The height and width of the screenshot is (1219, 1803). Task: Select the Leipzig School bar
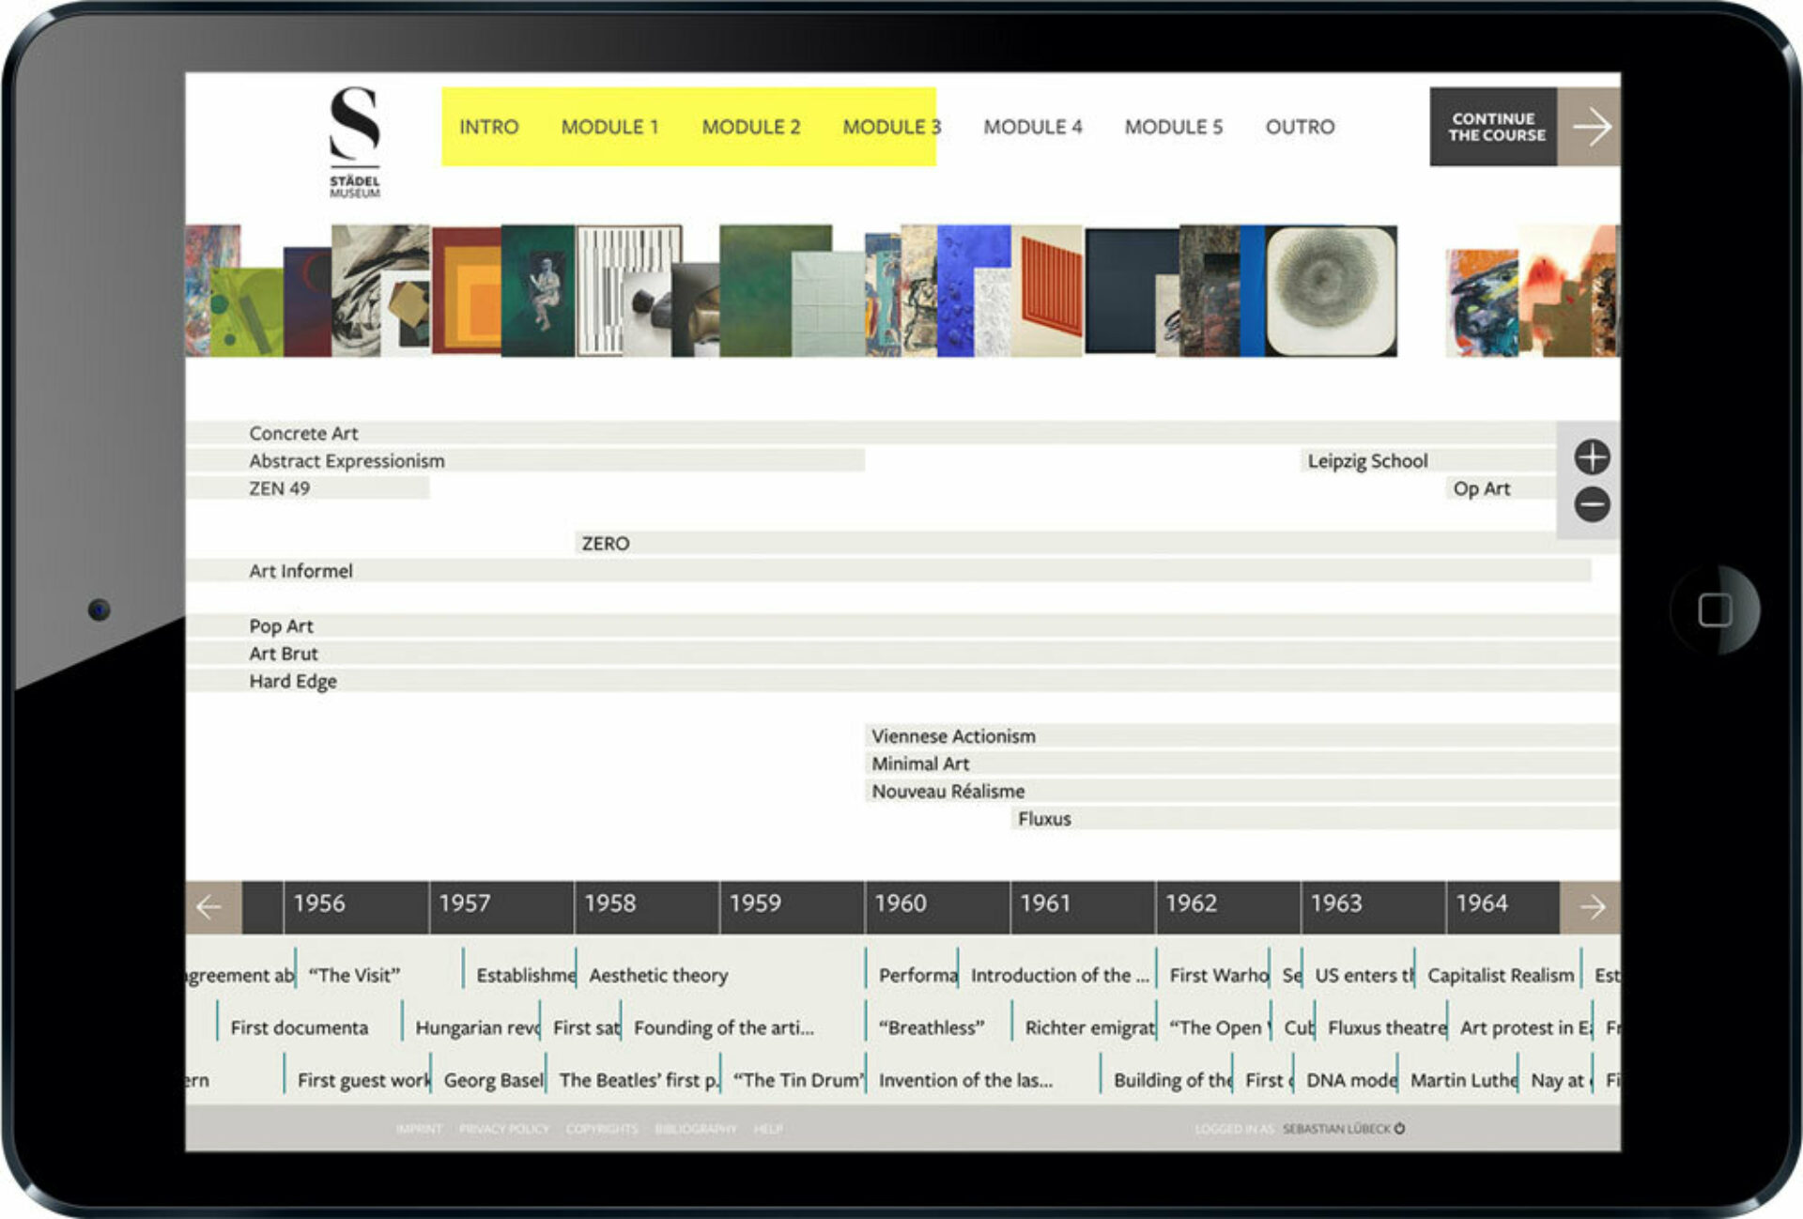[1429, 460]
